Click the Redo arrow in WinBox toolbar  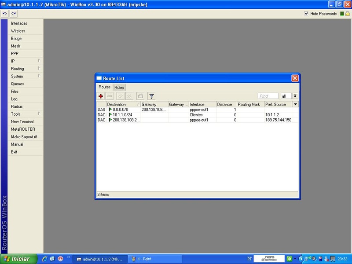tap(14, 14)
